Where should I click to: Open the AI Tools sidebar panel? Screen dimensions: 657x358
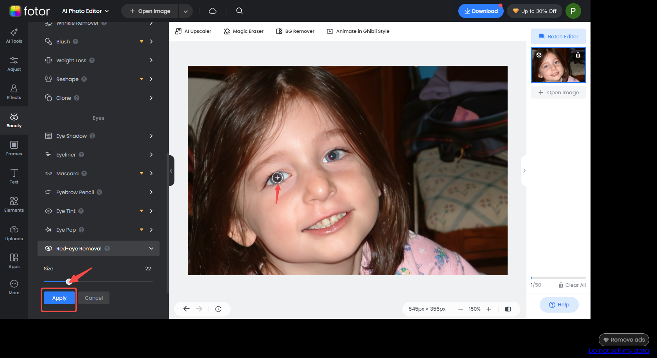(14, 36)
